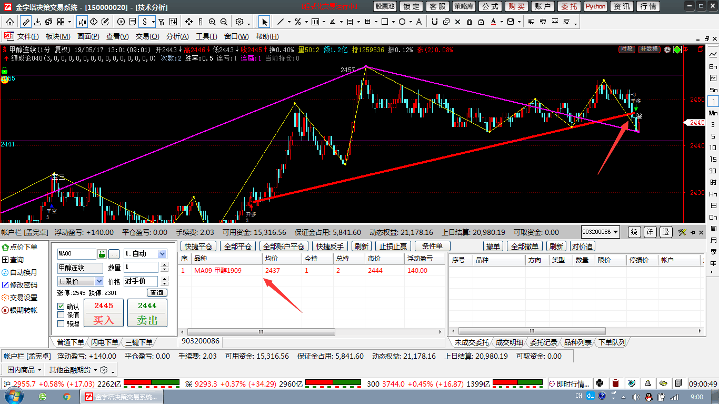Zoom out on the chart
Viewport: 719px width, 404px height.
coord(224,22)
